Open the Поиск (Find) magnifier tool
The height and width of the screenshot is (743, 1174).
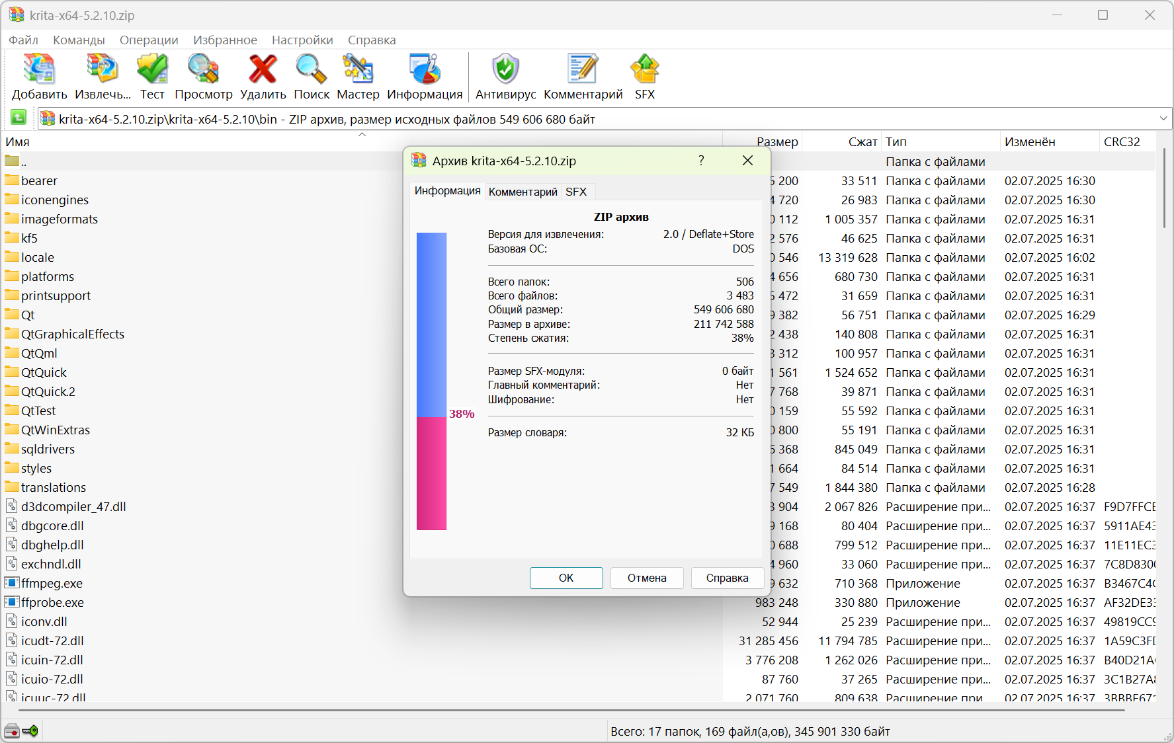[311, 69]
